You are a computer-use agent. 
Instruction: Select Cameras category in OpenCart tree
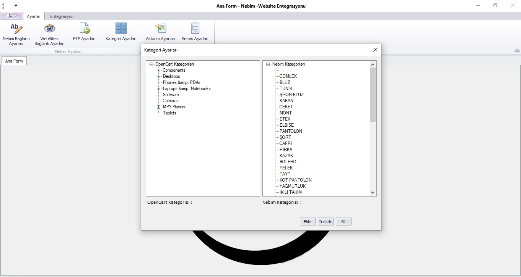(171, 101)
